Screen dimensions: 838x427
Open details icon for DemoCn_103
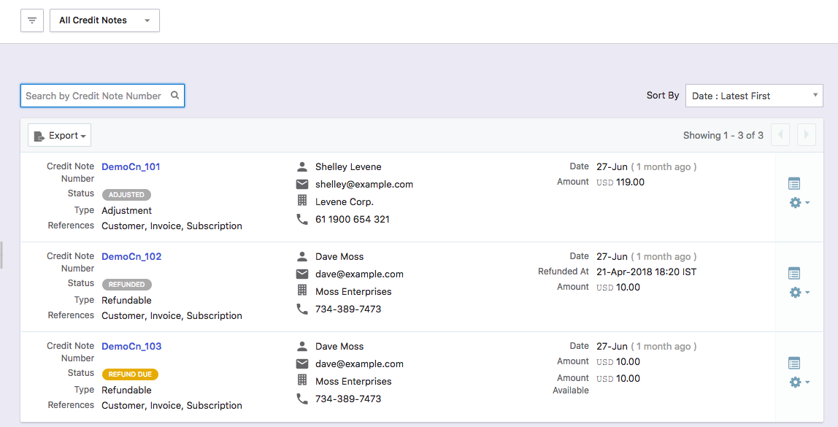click(x=794, y=363)
